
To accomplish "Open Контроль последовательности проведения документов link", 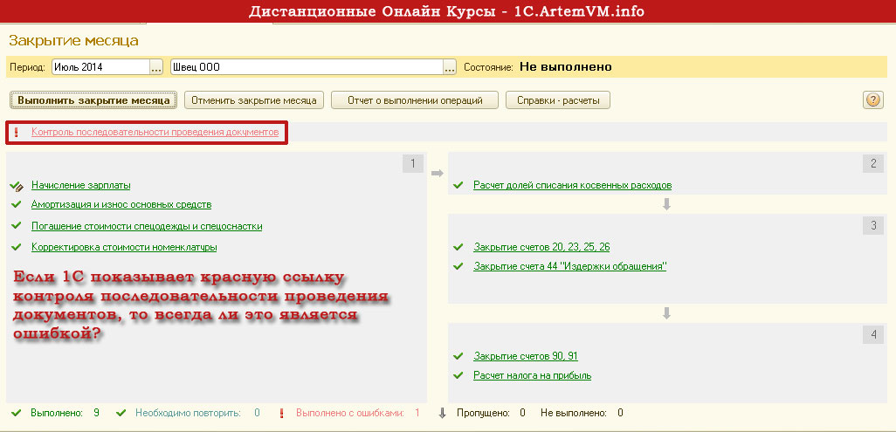I will coord(155,132).
